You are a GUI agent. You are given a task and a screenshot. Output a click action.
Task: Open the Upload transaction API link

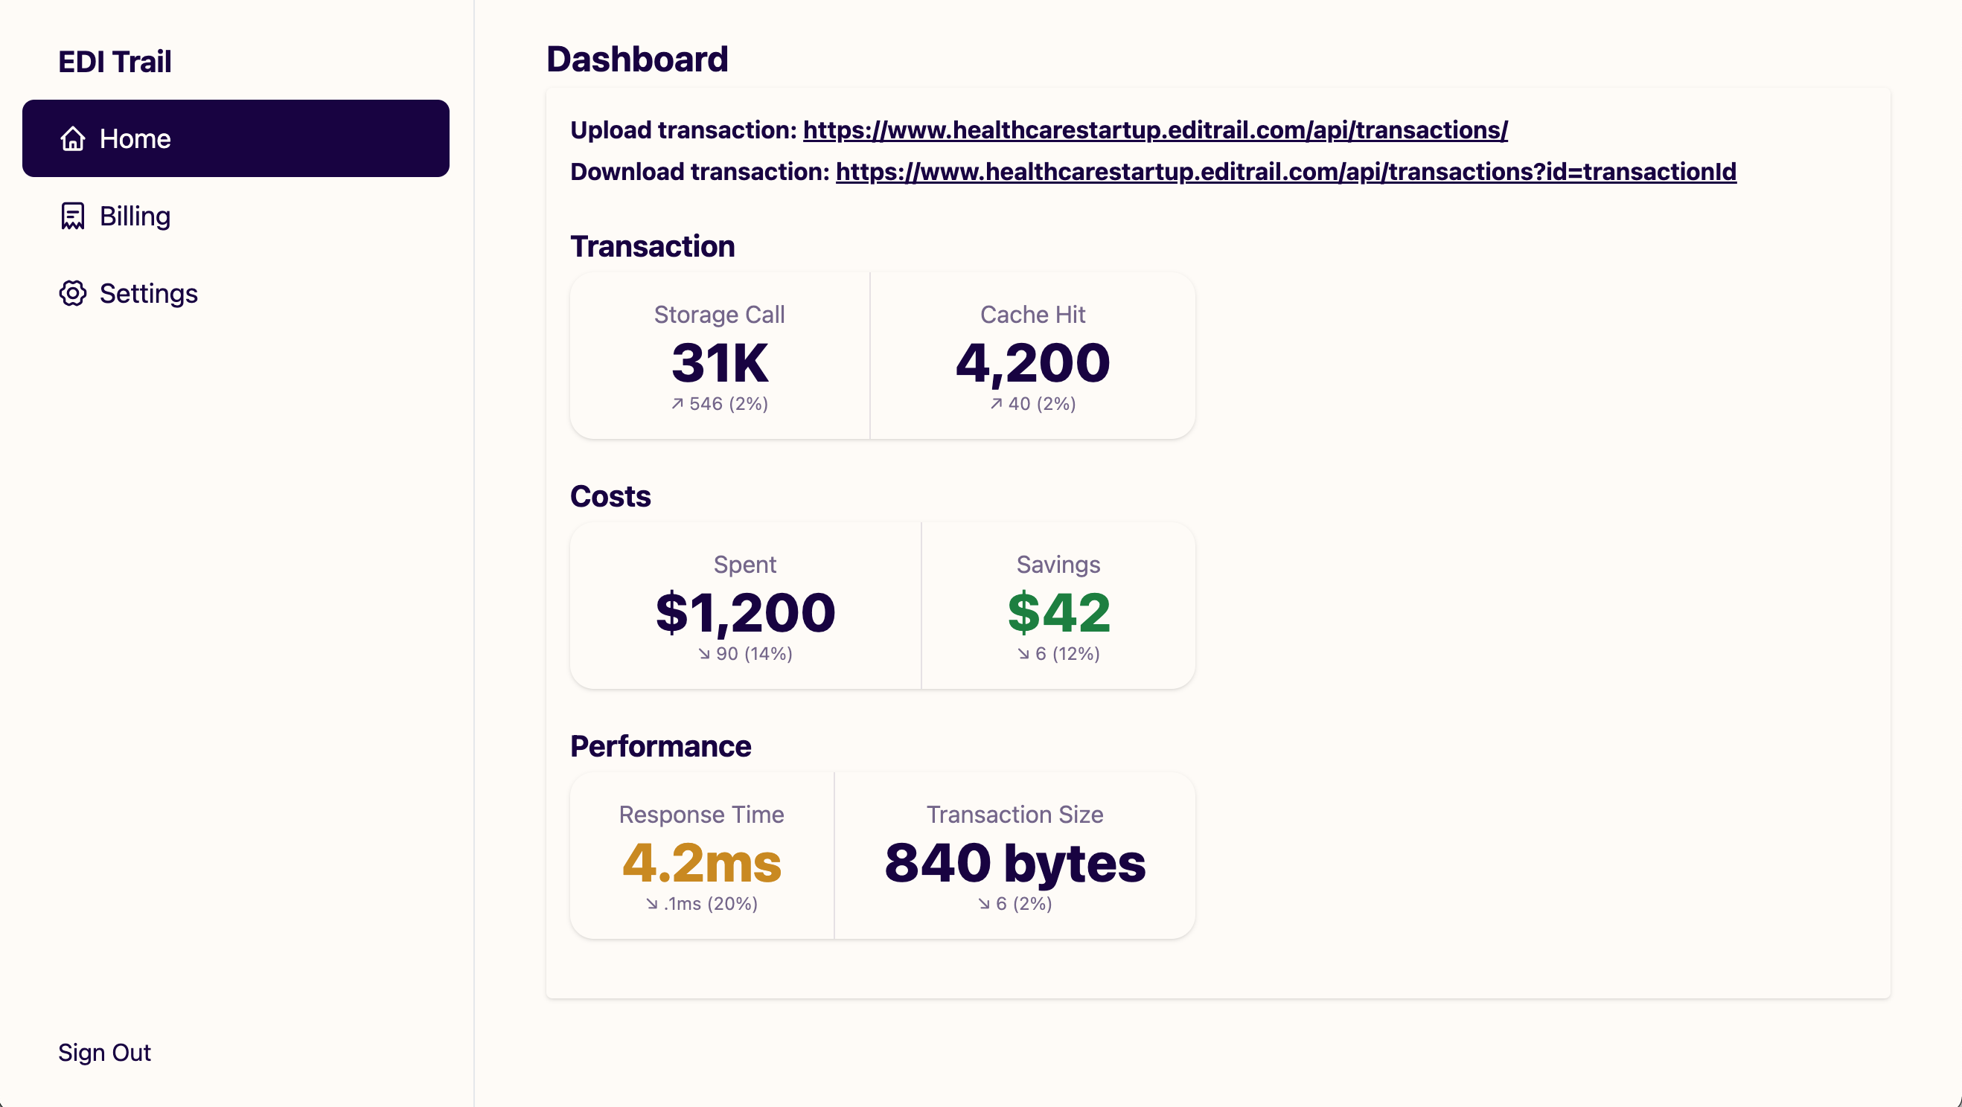(x=1154, y=130)
